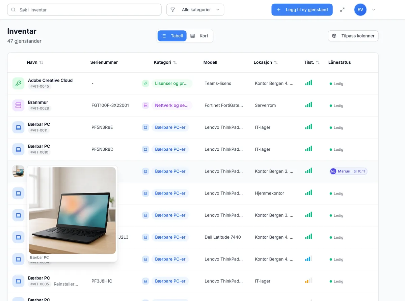Click the Serverrom location cell
Screen dimensions: 405x301
[x=265, y=105]
